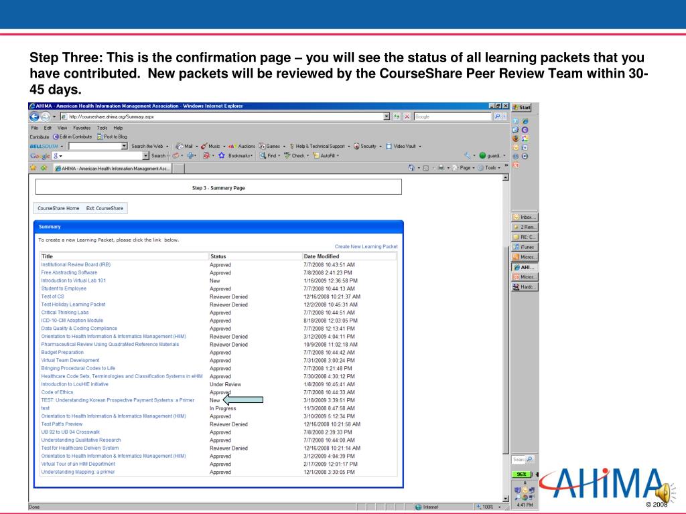The height and width of the screenshot is (514, 686).
Task: Click the Feeds icon in command bar
Action: click(x=425, y=168)
